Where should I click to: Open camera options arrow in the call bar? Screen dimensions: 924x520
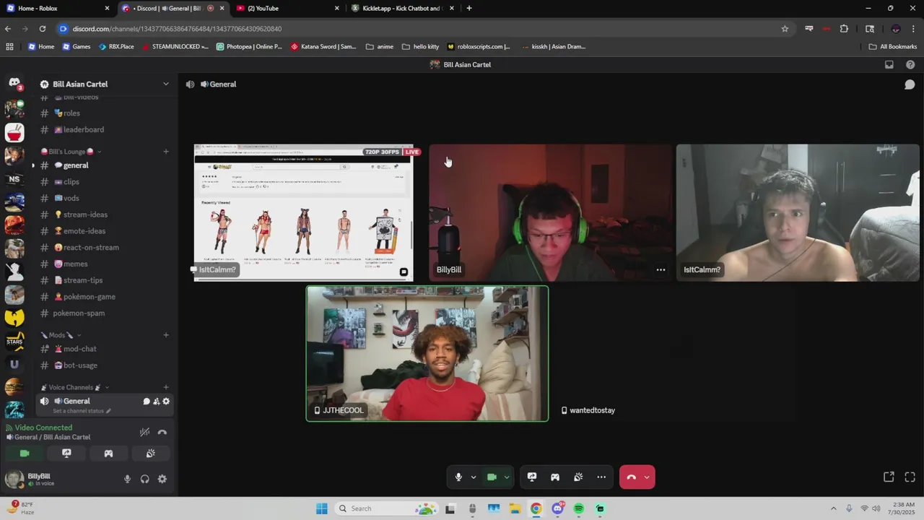click(507, 477)
